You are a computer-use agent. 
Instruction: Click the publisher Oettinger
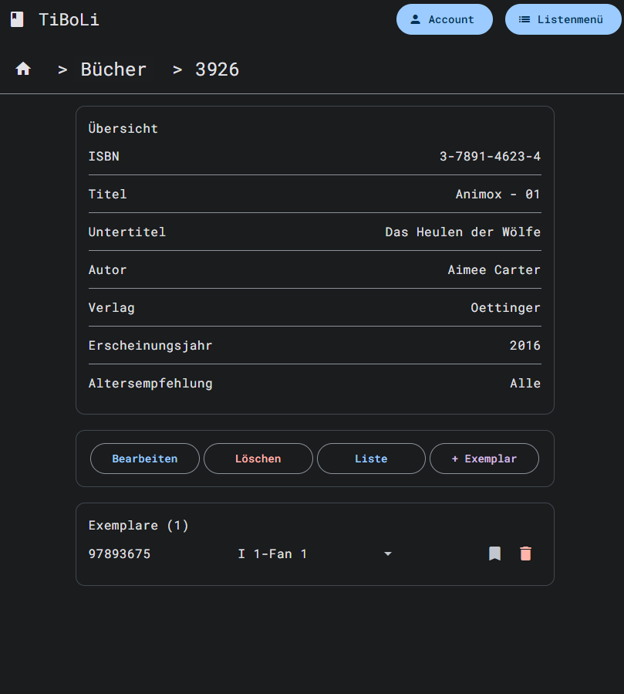click(505, 308)
